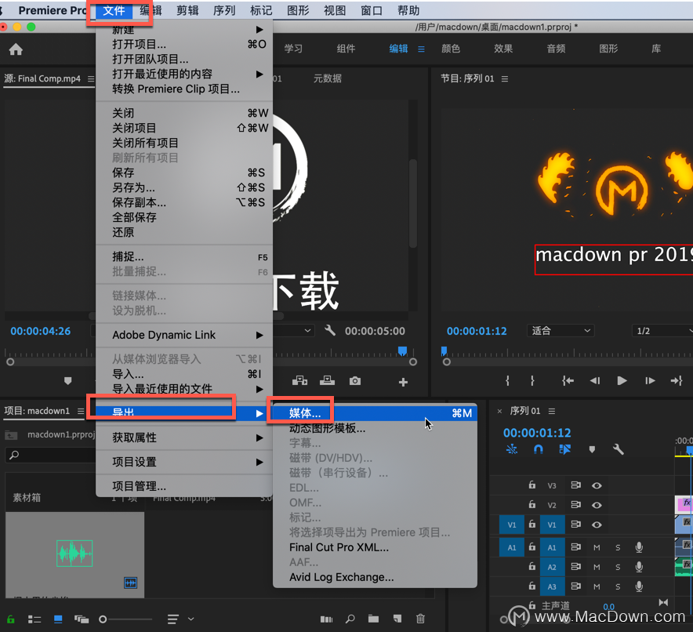Screen dimensions: 693x632
Task: Choose Final Cut Pro XML... export option
Action: (375, 547)
